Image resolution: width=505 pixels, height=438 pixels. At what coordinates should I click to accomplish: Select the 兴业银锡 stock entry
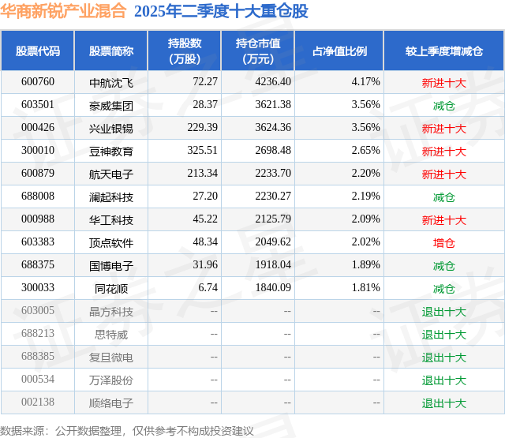(x=111, y=129)
